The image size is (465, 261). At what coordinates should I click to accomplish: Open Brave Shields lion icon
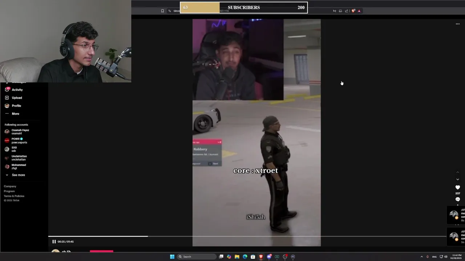tap(353, 11)
